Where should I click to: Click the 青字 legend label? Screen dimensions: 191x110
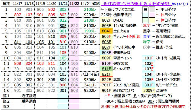tap(147, 36)
